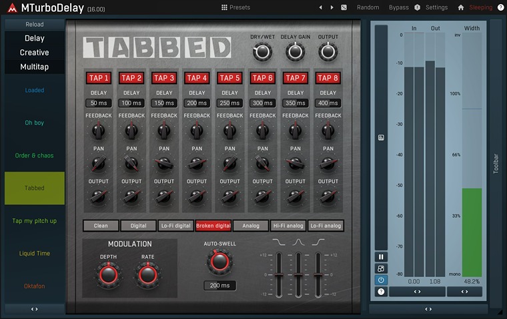Open the Presets grid icon
Viewport: 507px width, 319px height.
point(224,7)
